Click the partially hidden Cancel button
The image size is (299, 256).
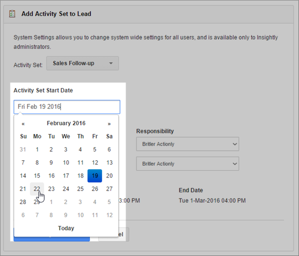[x=124, y=235]
